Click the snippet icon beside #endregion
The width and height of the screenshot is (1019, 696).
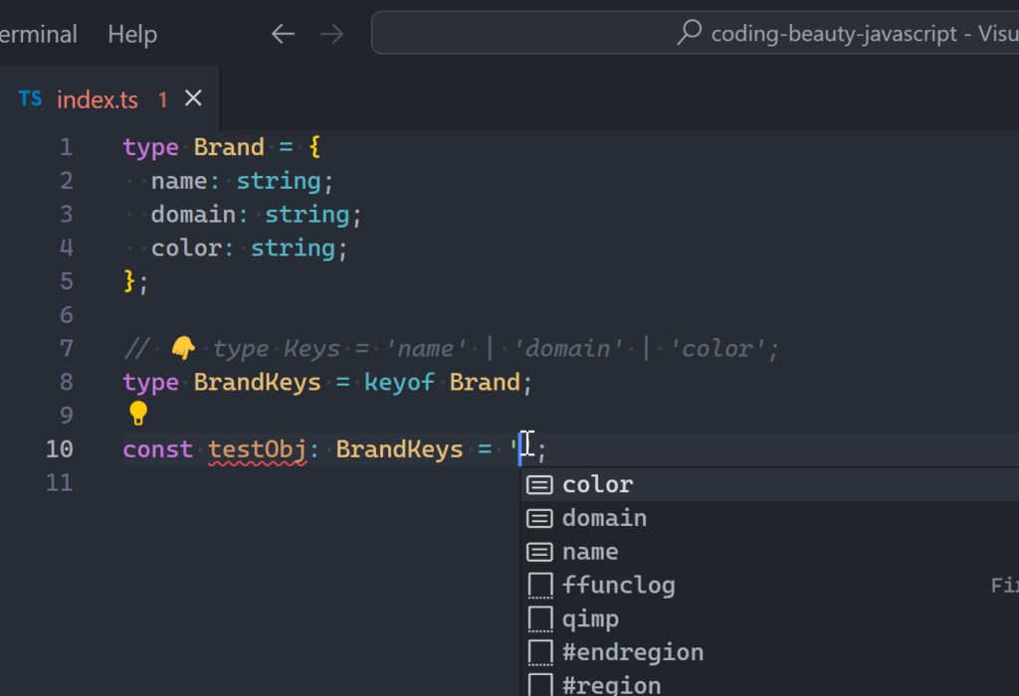point(540,652)
